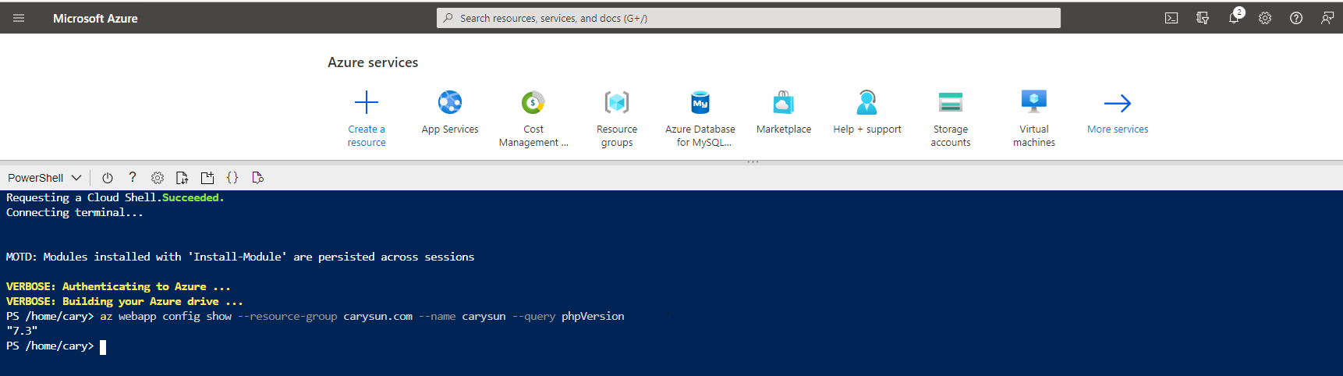Open Virtual machines
The image size is (1343, 376).
[x=1034, y=119]
